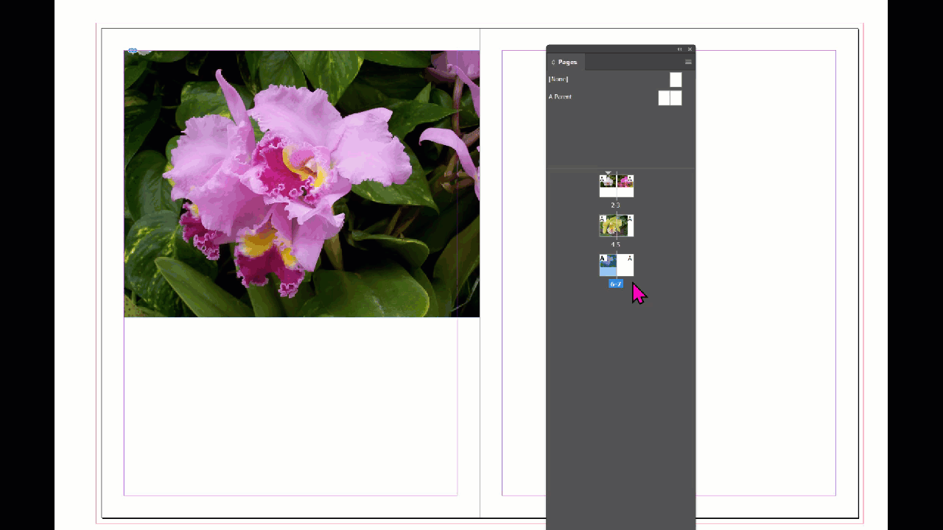This screenshot has width=943, height=530.
Task: Click the Pages panel tab
Action: click(567, 62)
